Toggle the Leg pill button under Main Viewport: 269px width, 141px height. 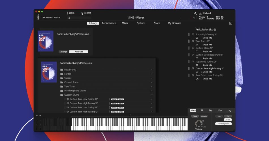[219, 116]
